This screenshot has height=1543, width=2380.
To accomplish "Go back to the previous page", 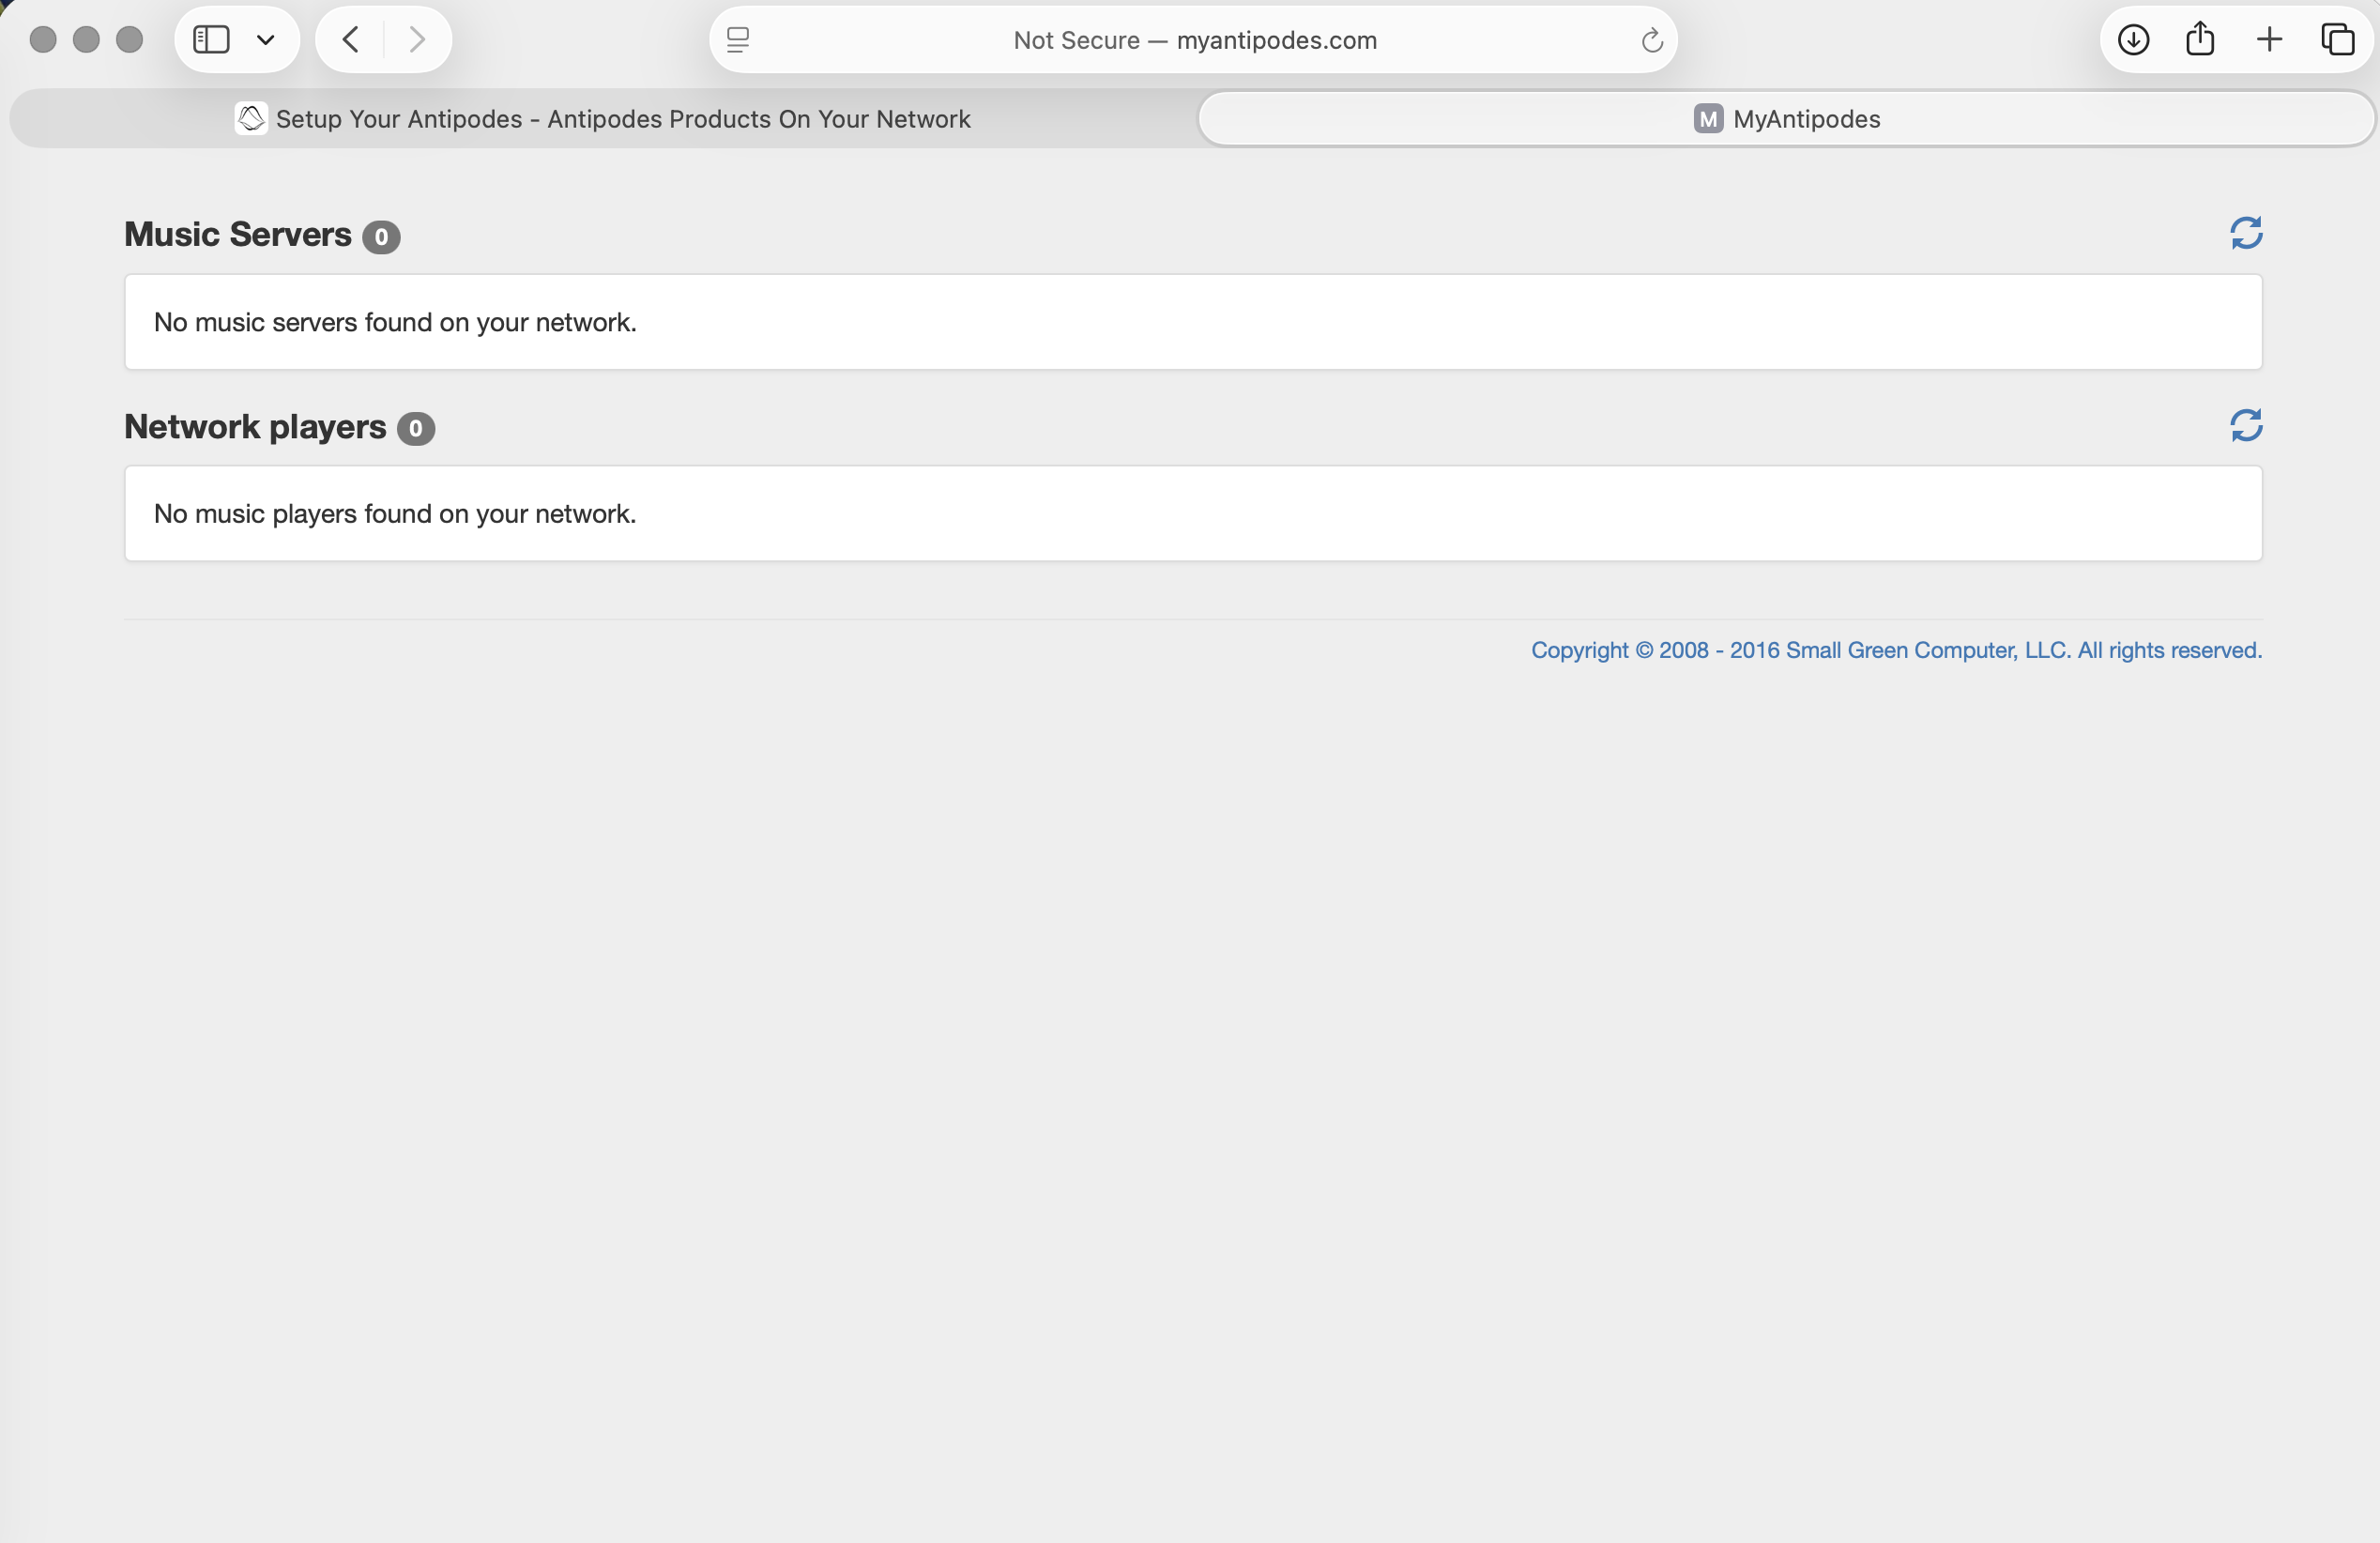I will pyautogui.click(x=351, y=40).
